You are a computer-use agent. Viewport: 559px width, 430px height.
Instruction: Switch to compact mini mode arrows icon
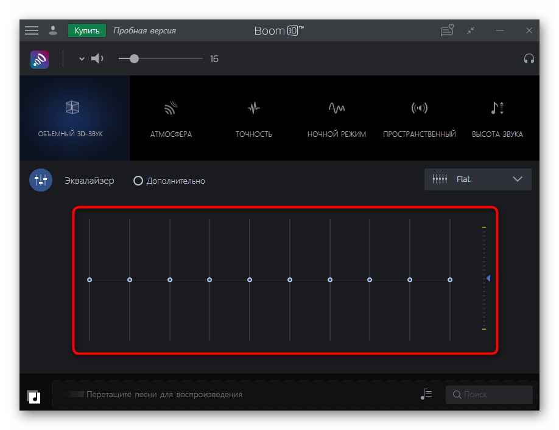pos(471,30)
